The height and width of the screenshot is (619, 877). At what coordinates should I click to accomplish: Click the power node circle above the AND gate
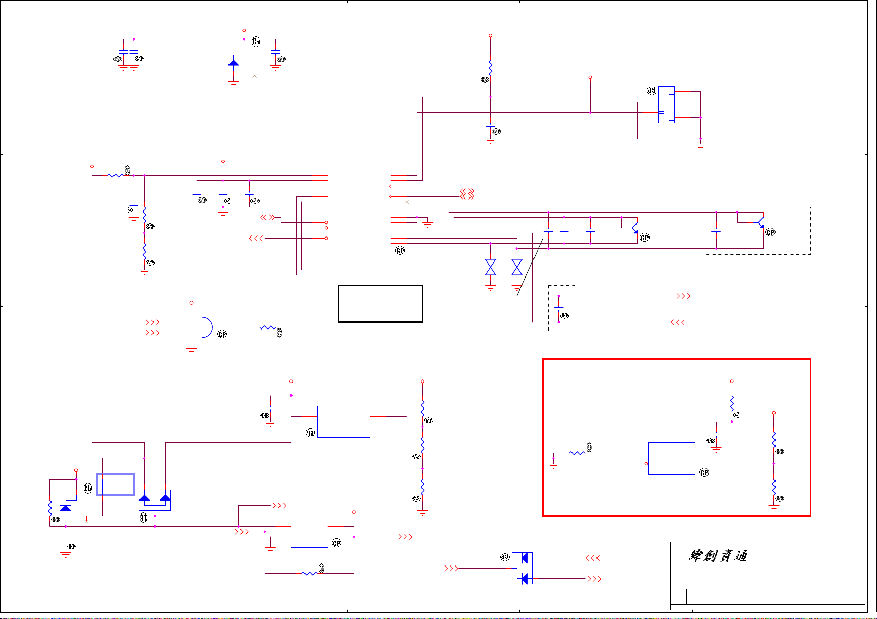tap(192, 302)
